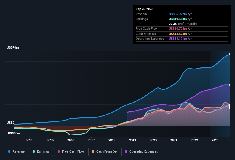The height and width of the screenshot is (160, 235).
Task: Select the 2020 x-axis label
Action: click(x=153, y=140)
